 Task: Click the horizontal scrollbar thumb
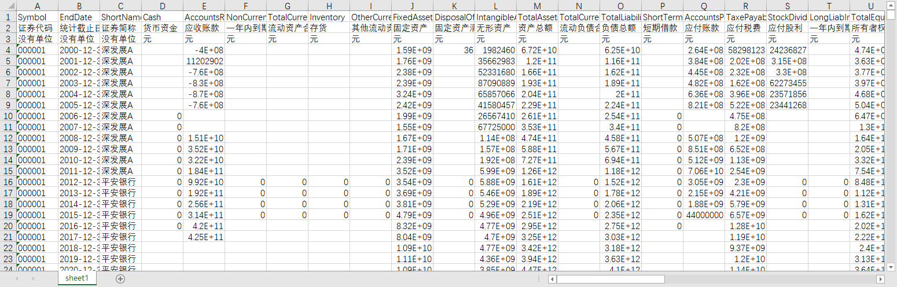611,279
